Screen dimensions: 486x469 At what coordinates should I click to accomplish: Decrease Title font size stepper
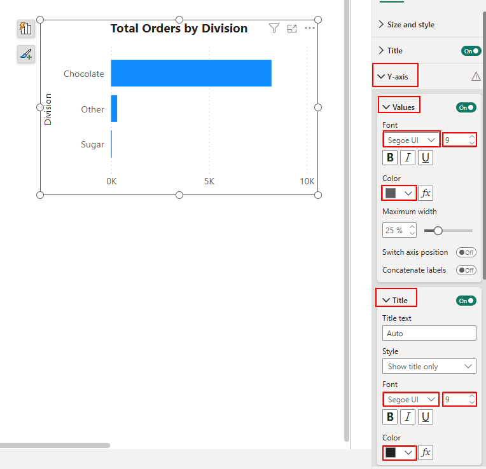(472, 402)
